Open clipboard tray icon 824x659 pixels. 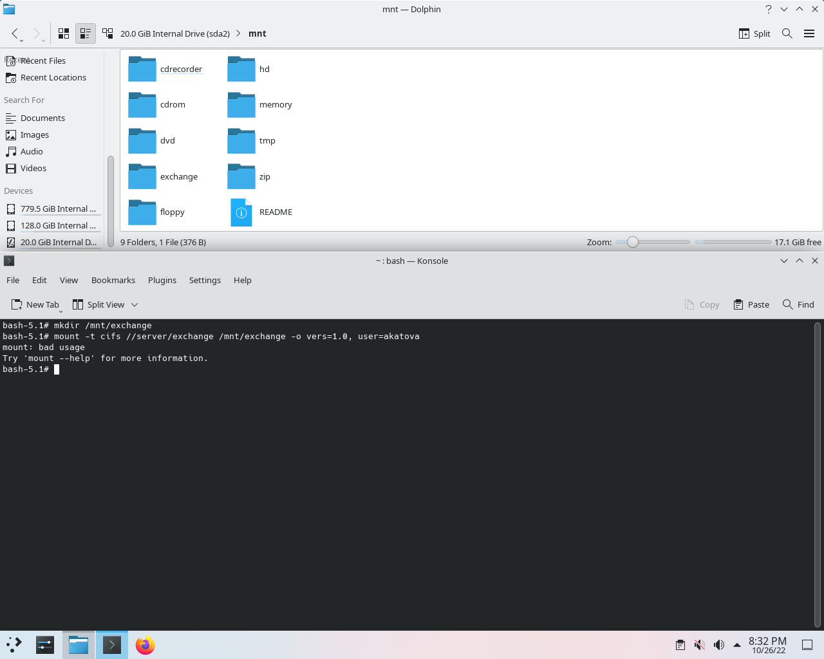(680, 645)
